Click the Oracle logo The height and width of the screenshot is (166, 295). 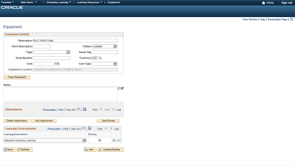(12, 7)
